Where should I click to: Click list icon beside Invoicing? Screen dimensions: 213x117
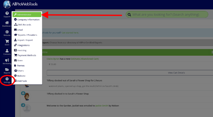point(15,50)
